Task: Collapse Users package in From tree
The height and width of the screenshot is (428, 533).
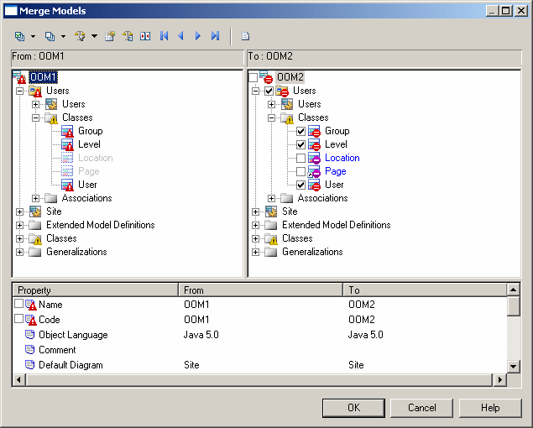Action: click(x=19, y=91)
